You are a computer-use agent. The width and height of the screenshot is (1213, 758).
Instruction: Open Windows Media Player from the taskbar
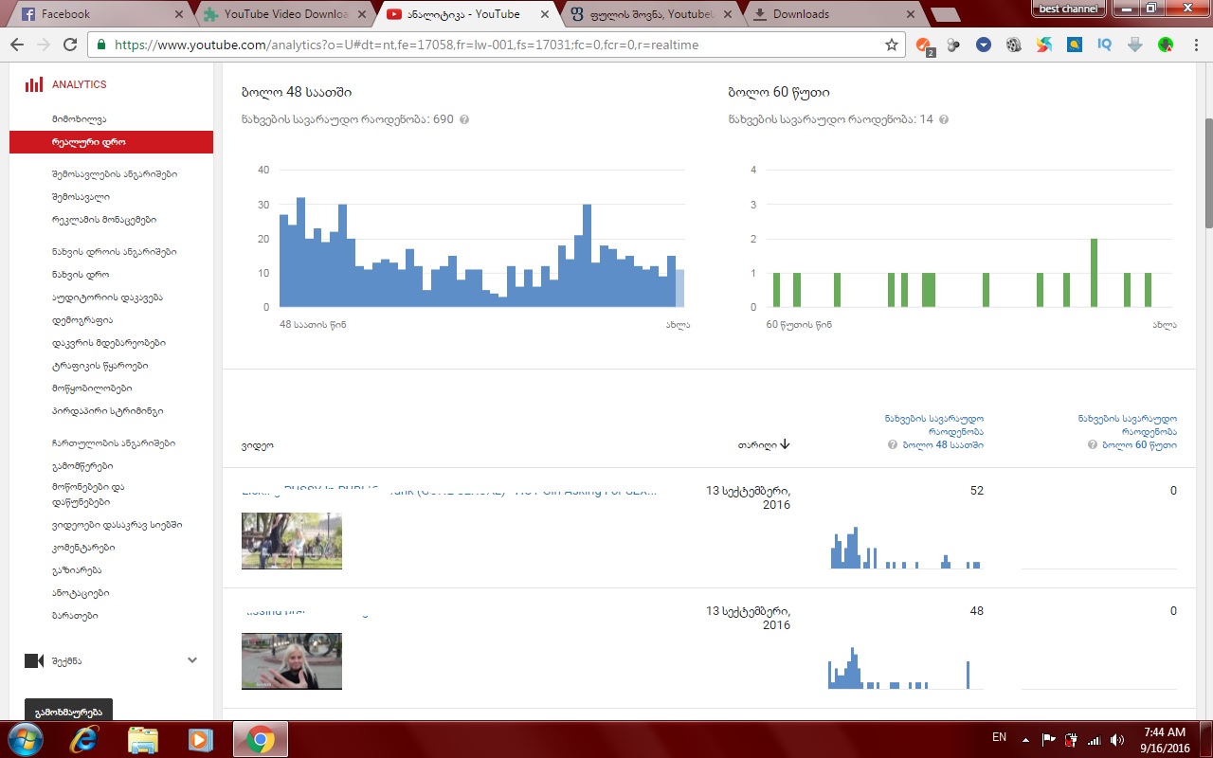point(200,739)
